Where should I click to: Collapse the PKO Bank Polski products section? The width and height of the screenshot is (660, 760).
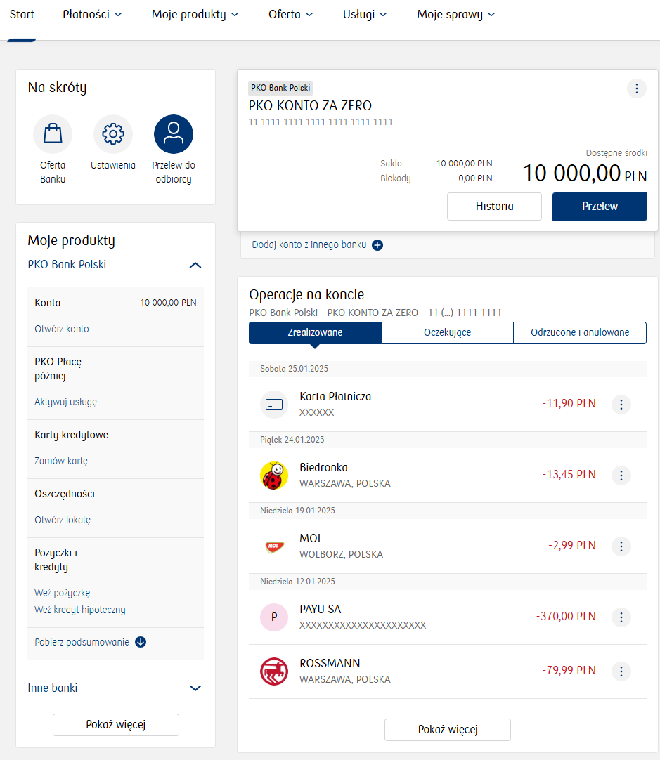click(x=195, y=266)
